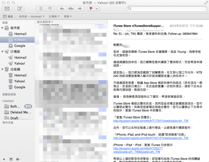The width and height of the screenshot is (209, 162).
Task: Click sender iTunes Store <iTunesStoreSuppor...
Action: pos(138,26)
